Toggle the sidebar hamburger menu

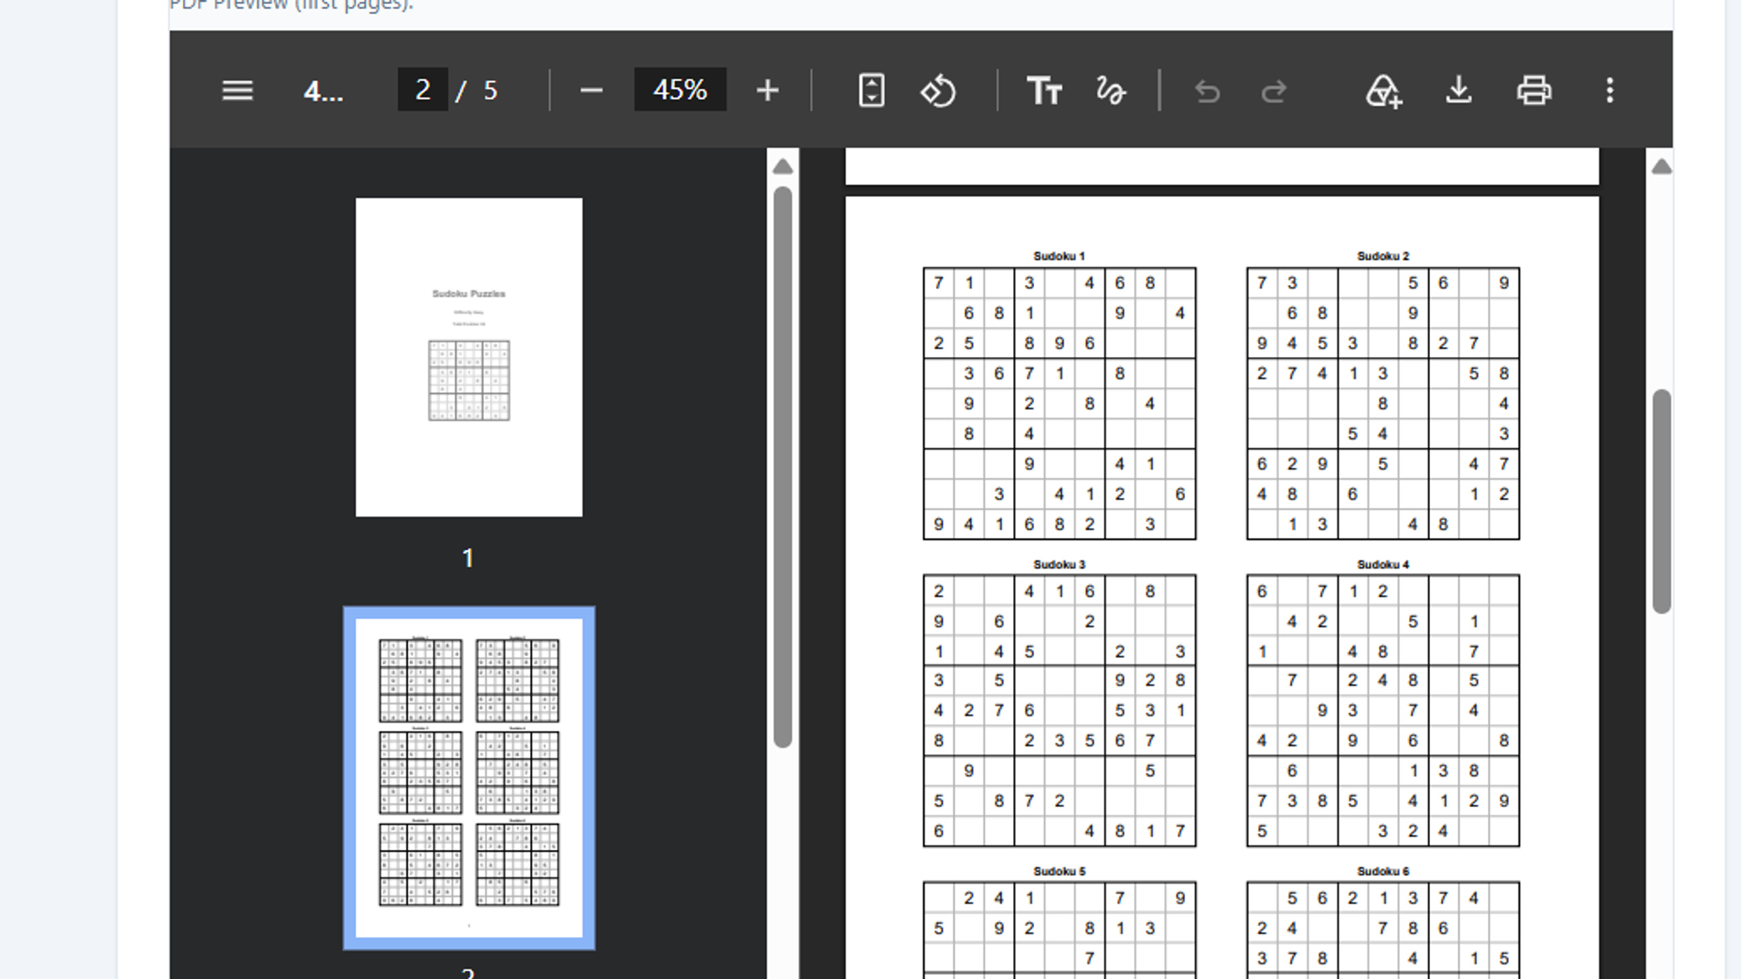tap(237, 90)
